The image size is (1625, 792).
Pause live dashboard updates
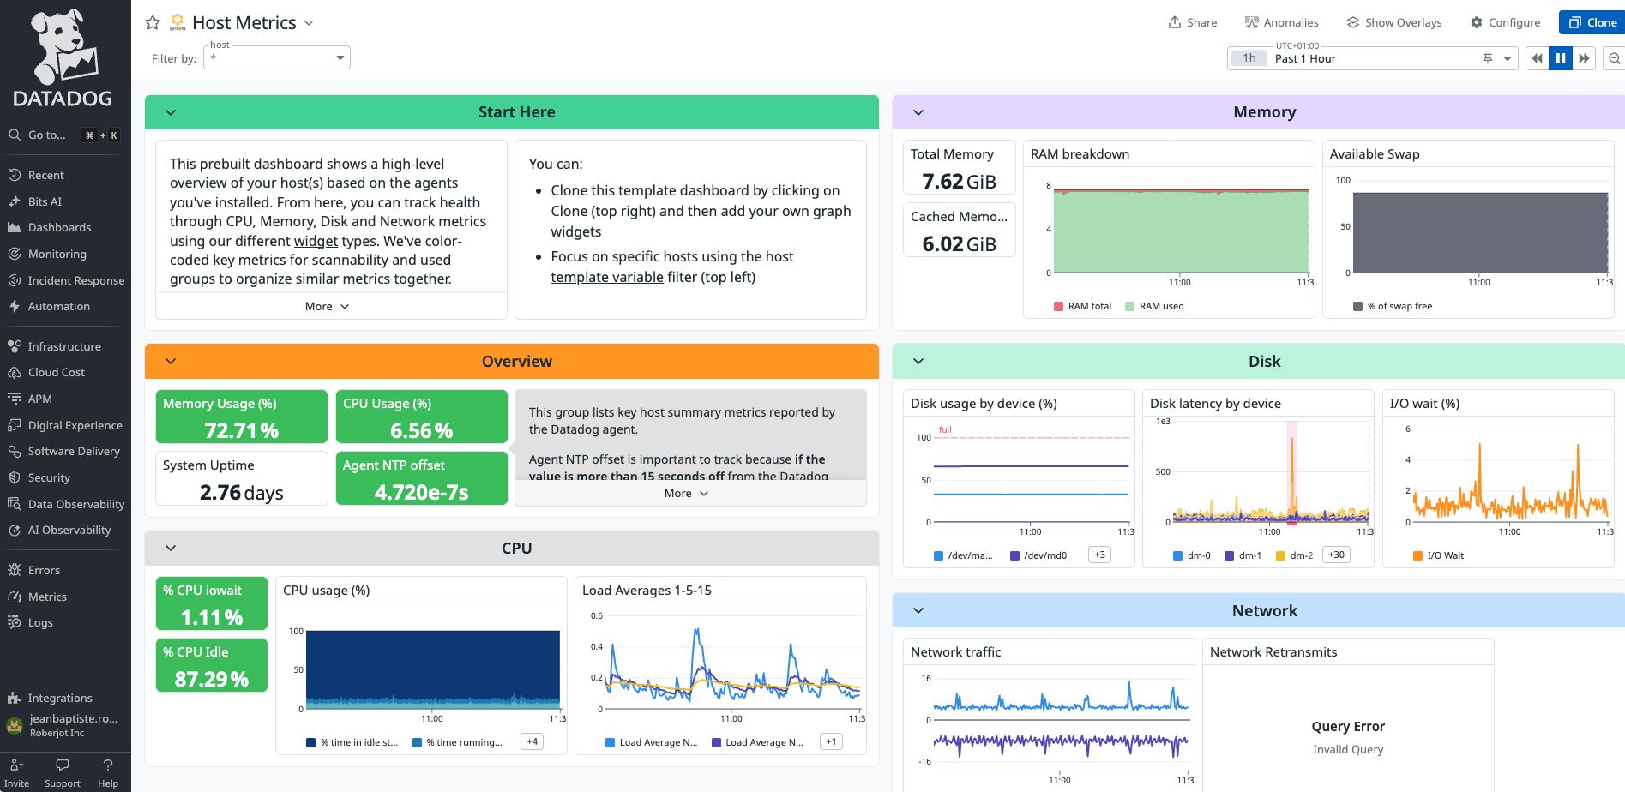1561,58
